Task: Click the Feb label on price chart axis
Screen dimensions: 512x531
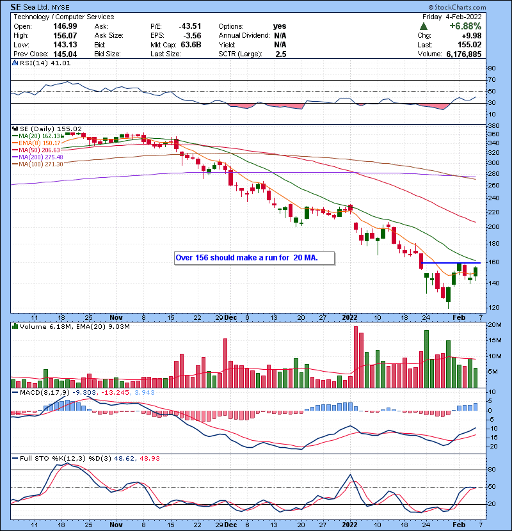Action: pyautogui.click(x=459, y=317)
